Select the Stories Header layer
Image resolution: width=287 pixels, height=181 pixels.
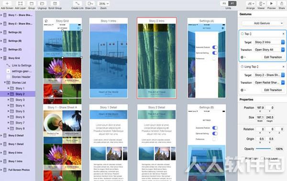tap(21, 77)
